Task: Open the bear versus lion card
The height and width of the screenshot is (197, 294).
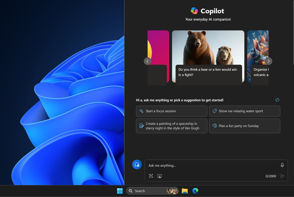Action: coord(208,57)
